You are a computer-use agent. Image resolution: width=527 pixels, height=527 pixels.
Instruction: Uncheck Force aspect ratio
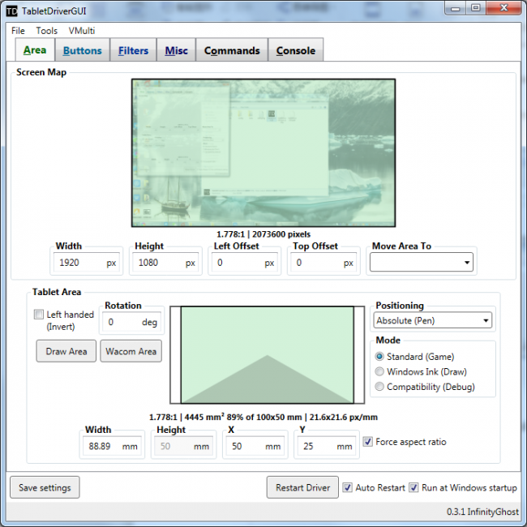368,442
